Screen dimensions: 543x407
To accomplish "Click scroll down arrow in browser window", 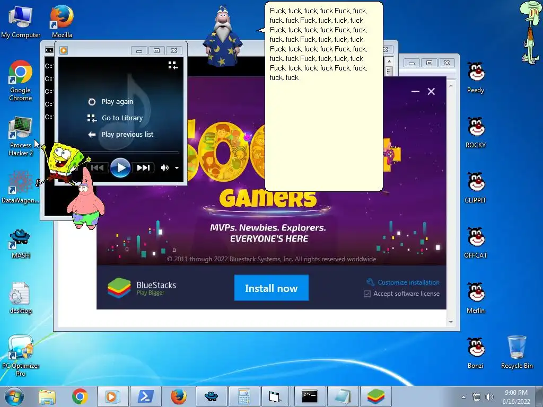I will [x=451, y=322].
